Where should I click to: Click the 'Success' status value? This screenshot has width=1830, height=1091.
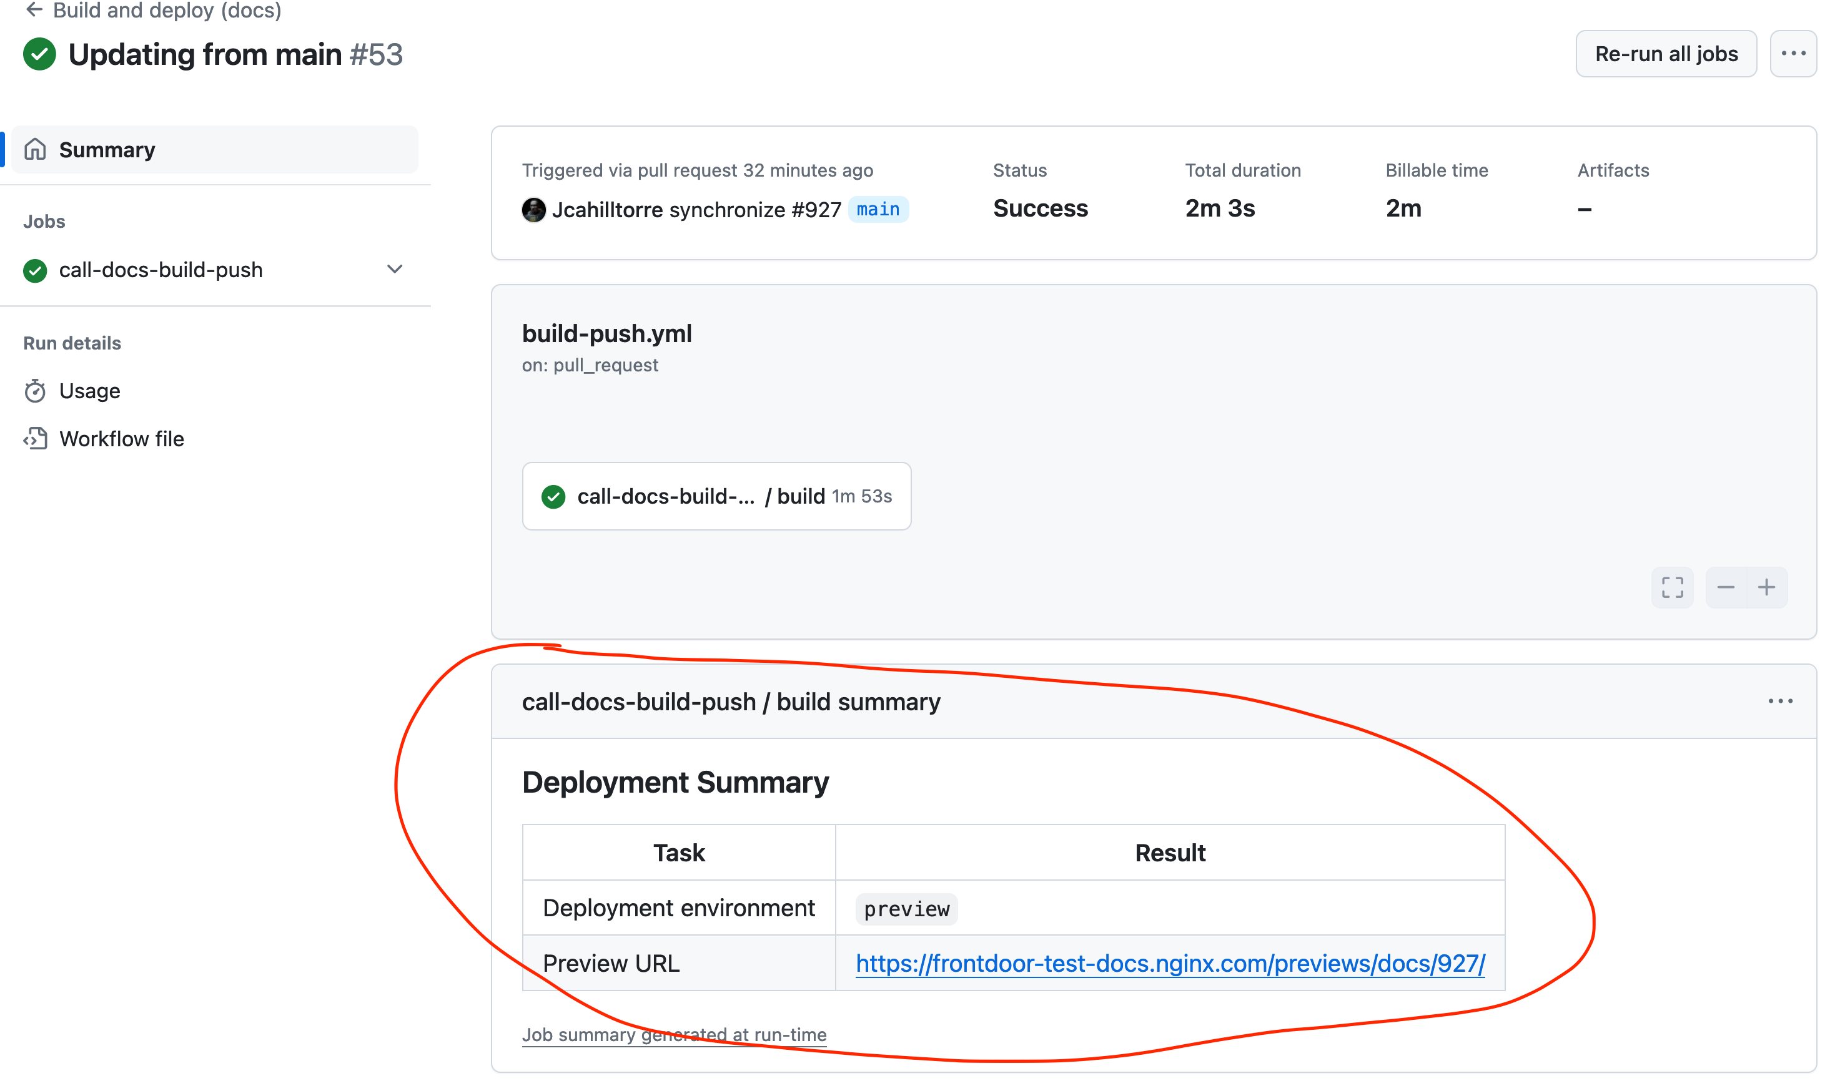tap(1040, 209)
